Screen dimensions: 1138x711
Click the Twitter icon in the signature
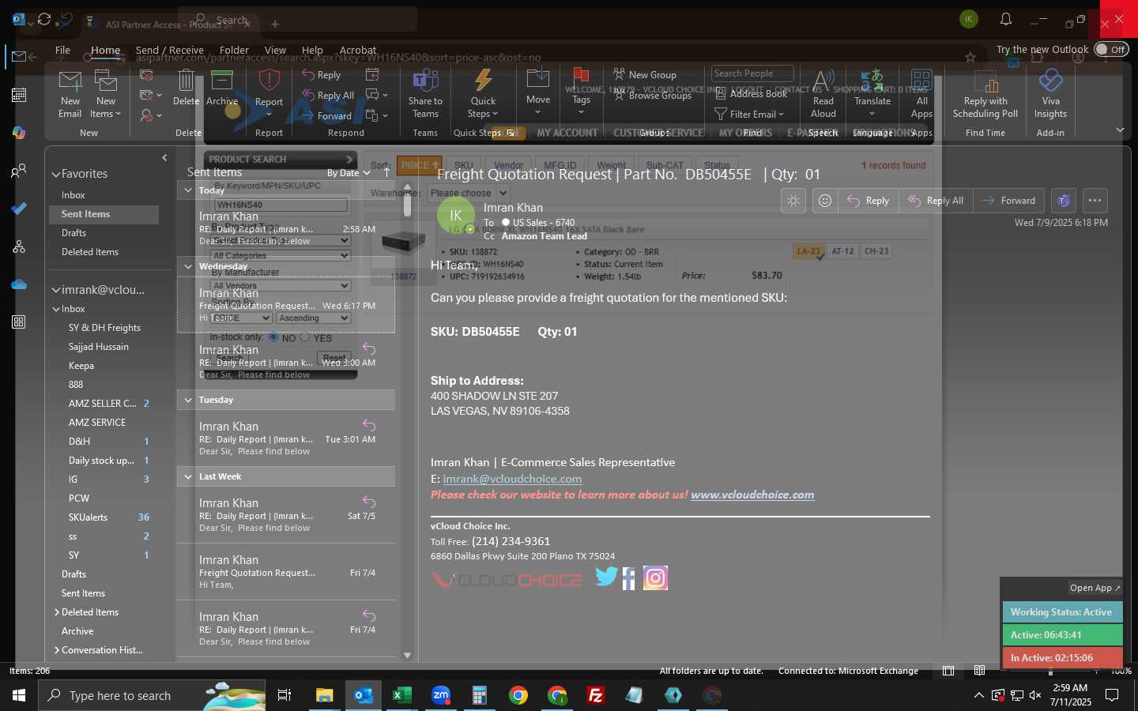pos(606,577)
